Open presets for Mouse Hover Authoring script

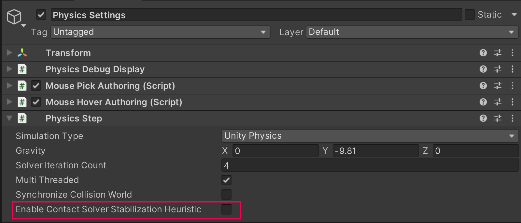point(498,102)
